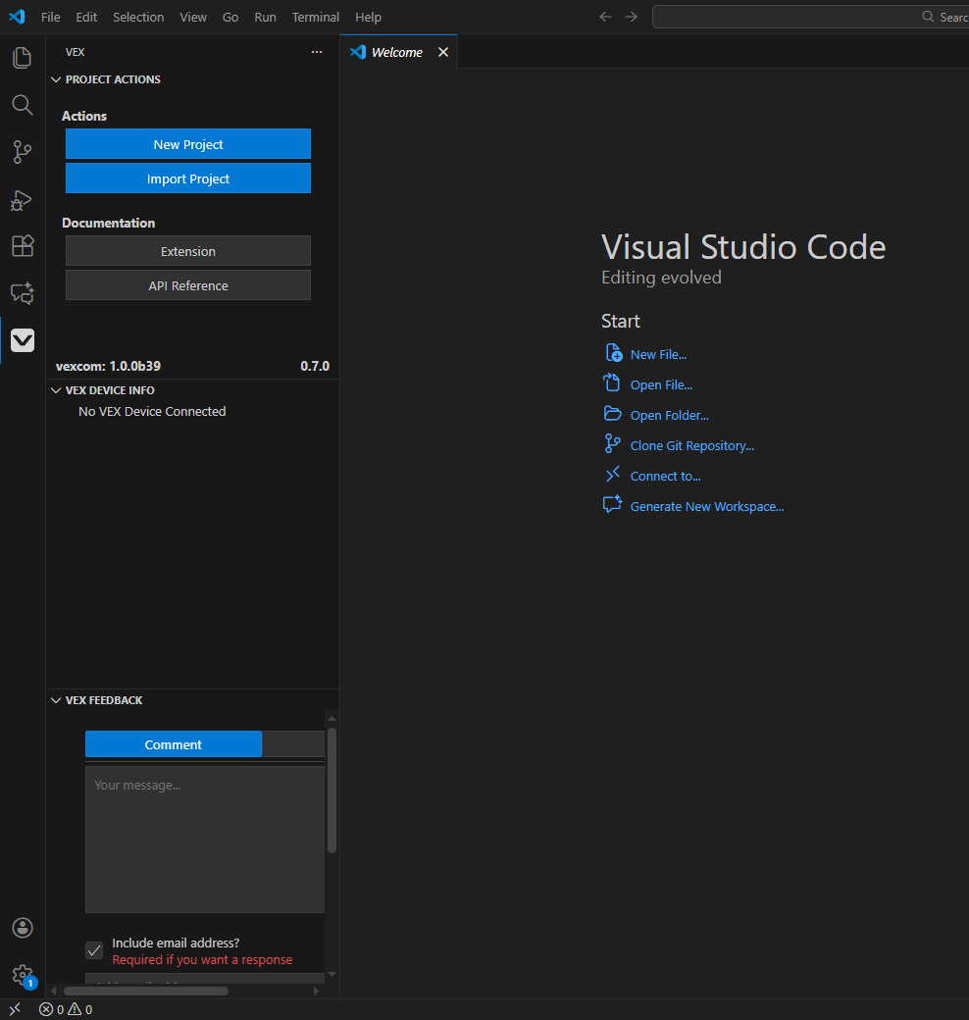The width and height of the screenshot is (969, 1020).
Task: Click the errors and warnings status bar indicator
Action: pyautogui.click(x=65, y=1009)
